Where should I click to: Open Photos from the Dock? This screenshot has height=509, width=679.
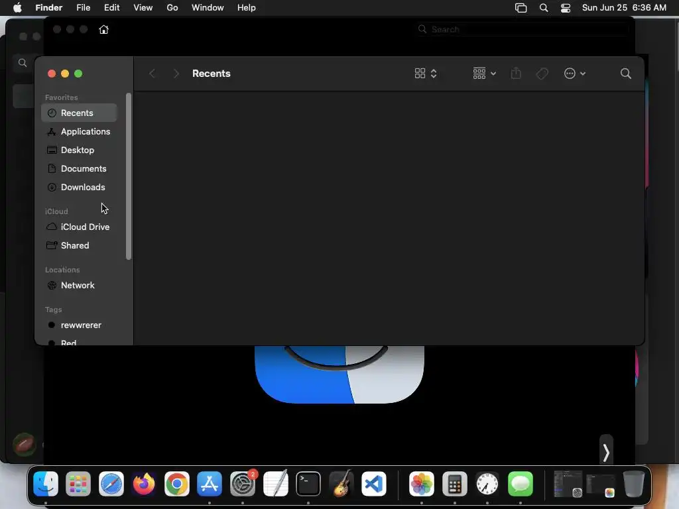pyautogui.click(x=421, y=484)
